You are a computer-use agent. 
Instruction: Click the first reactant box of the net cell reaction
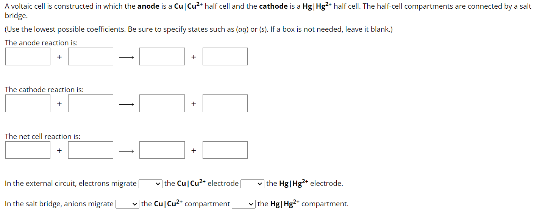coord(27,150)
